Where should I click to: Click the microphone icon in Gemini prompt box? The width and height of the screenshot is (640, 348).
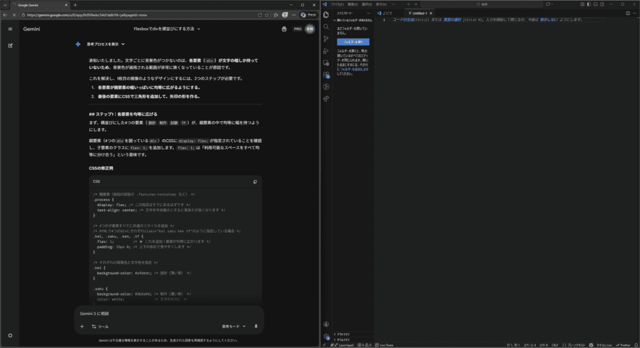coord(256,326)
